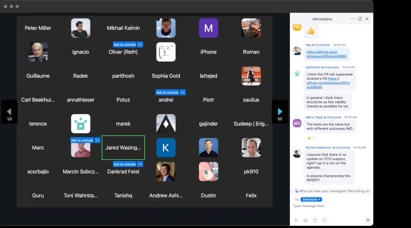411x228 pixels.
Task: Expand the Everyone recipient dropdown
Action: (311, 199)
